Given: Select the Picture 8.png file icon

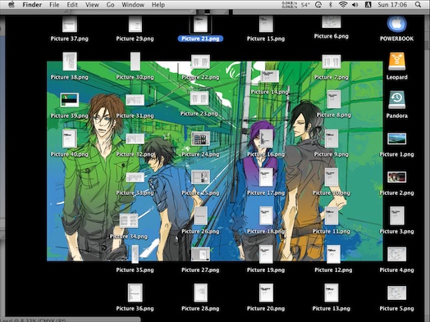Looking at the screenshot, I should (334, 99).
